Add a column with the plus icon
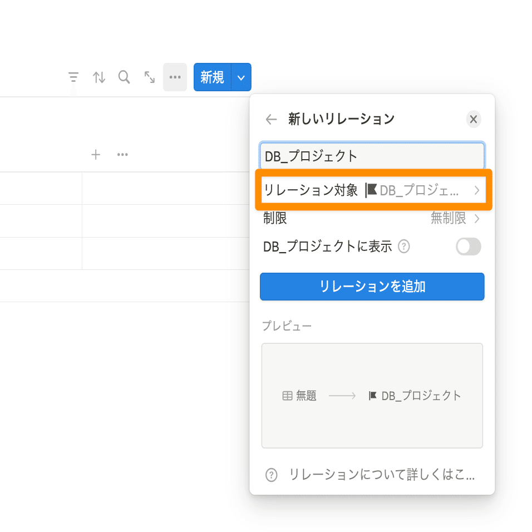 (x=96, y=155)
